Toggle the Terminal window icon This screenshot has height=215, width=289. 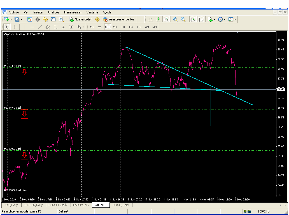(x=53, y=19)
